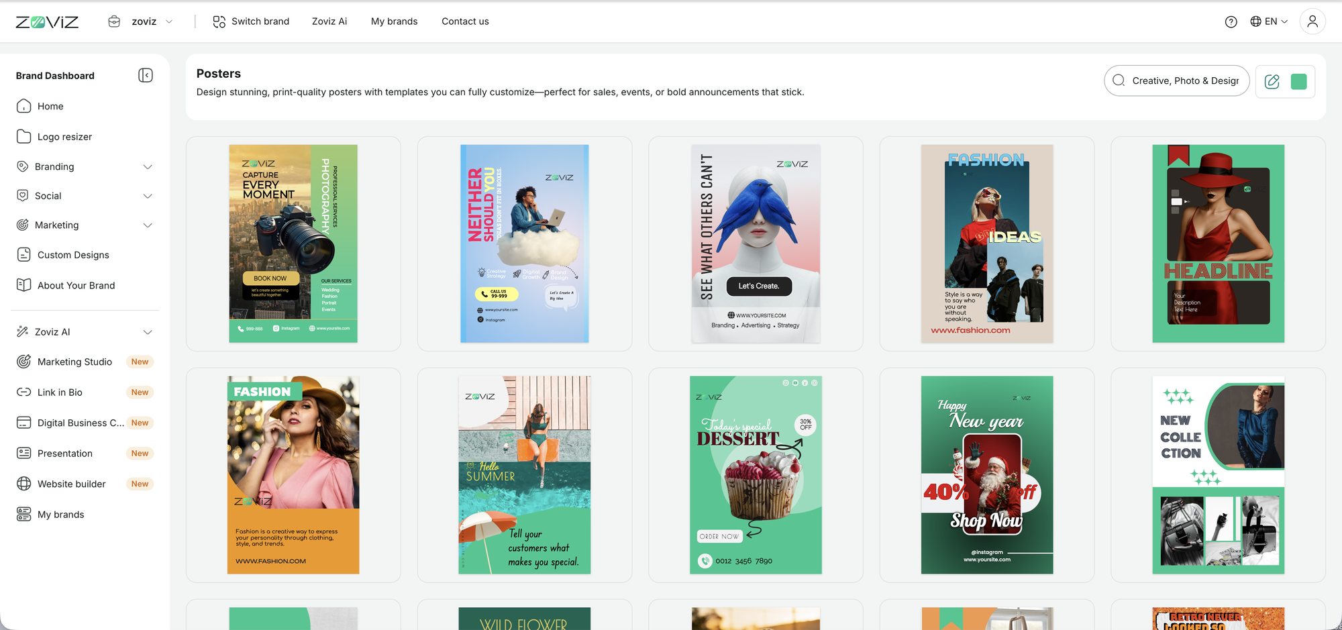
Task: Open the New Collection poster
Action: click(x=1219, y=475)
